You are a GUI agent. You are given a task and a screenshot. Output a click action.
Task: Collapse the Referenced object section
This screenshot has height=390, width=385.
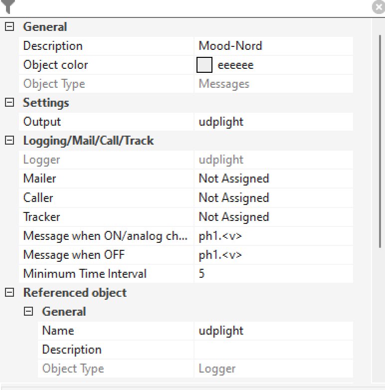[x=9, y=293]
